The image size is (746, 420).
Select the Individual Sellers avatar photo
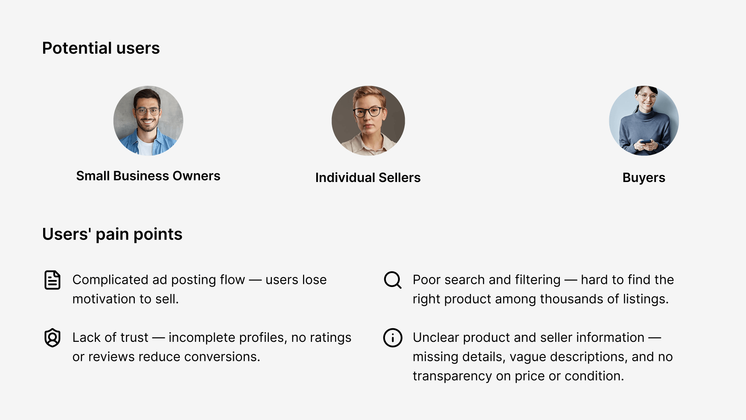pyautogui.click(x=368, y=121)
